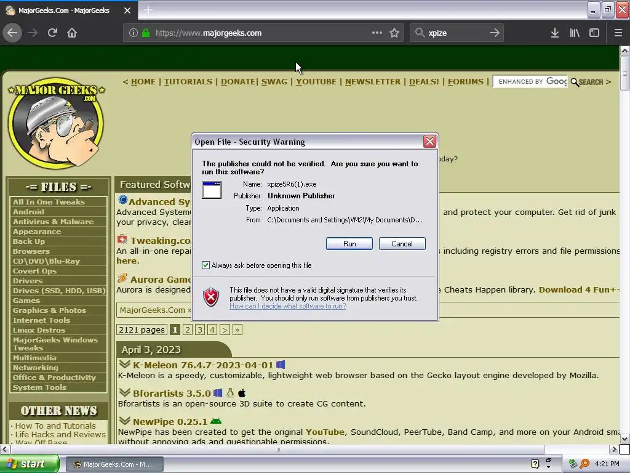The height and width of the screenshot is (473, 630).
Task: Click the horizontal scrollbar right arrow
Action: pyautogui.click(x=614, y=449)
